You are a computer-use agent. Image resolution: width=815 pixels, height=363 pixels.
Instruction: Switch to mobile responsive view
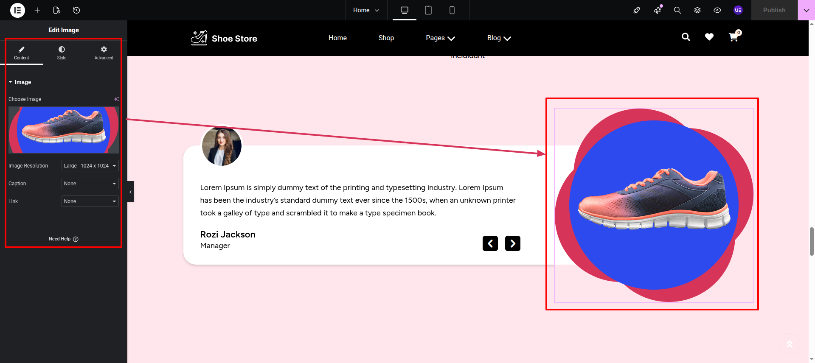click(452, 10)
